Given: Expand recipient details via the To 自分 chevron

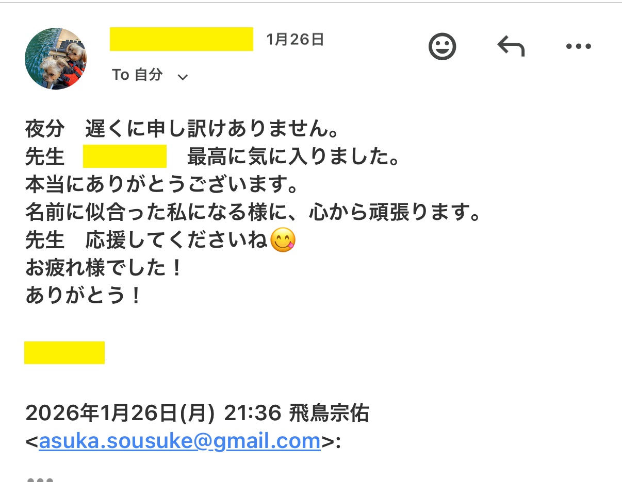Looking at the screenshot, I should 183,76.
